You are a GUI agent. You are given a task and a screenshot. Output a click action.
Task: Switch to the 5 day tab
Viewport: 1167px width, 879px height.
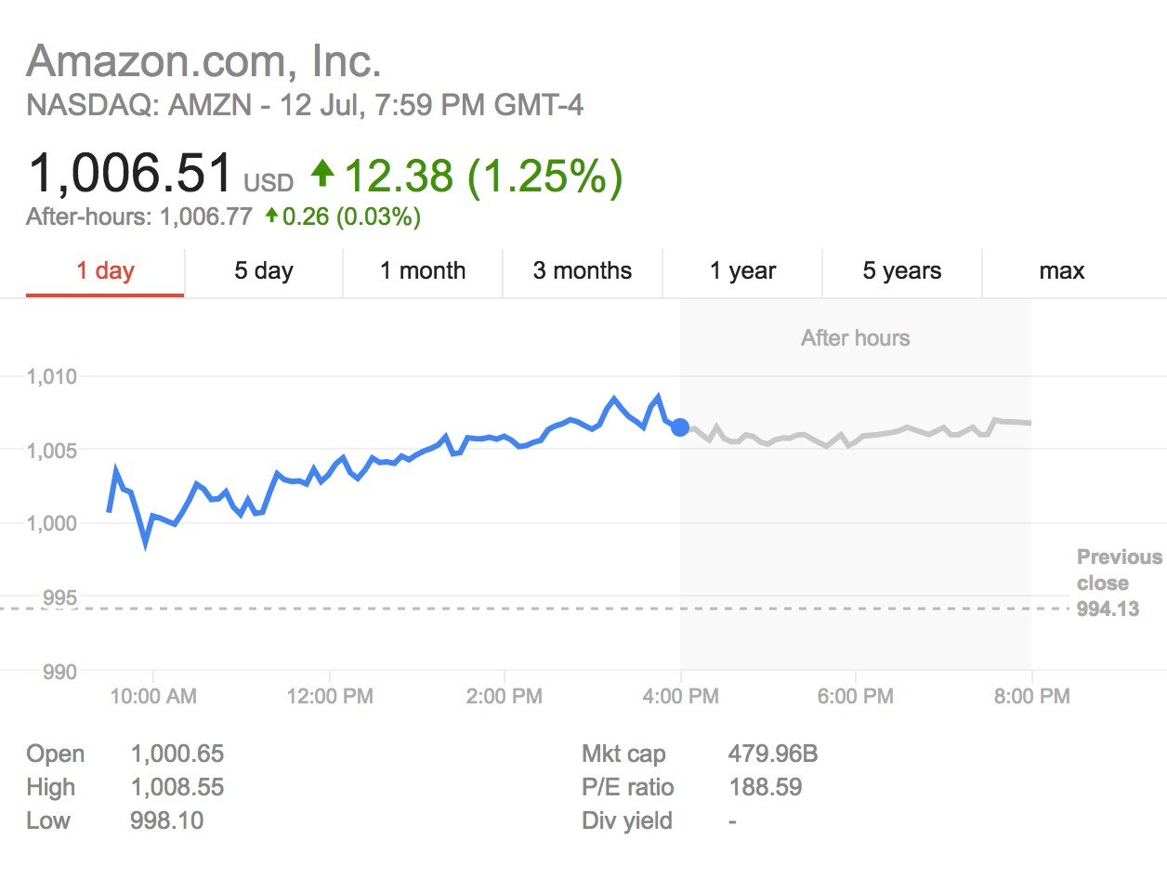(264, 271)
